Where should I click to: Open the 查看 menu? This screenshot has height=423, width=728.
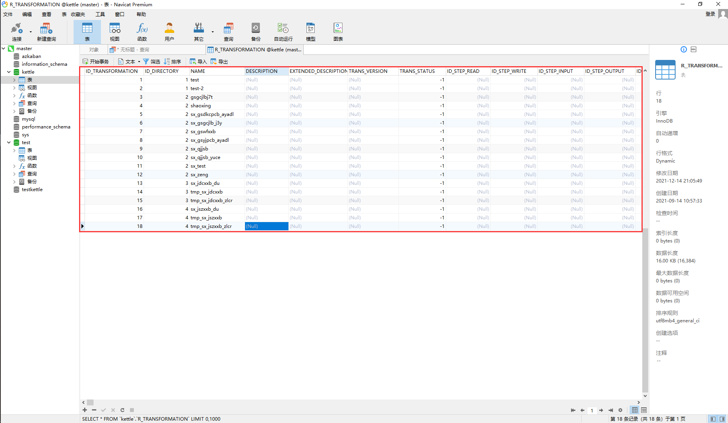pyautogui.click(x=47, y=14)
